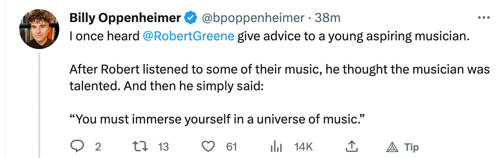Click the 38m timestamp

(328, 18)
